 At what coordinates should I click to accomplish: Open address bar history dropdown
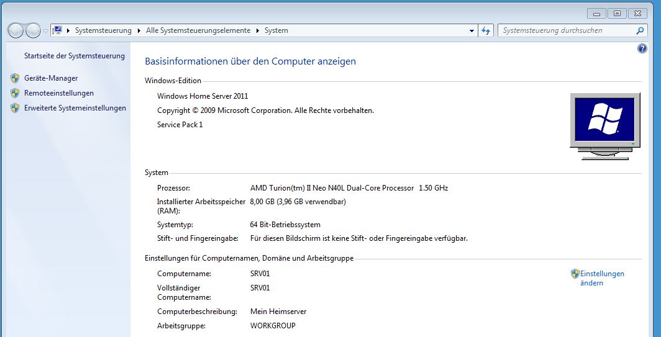tap(472, 31)
